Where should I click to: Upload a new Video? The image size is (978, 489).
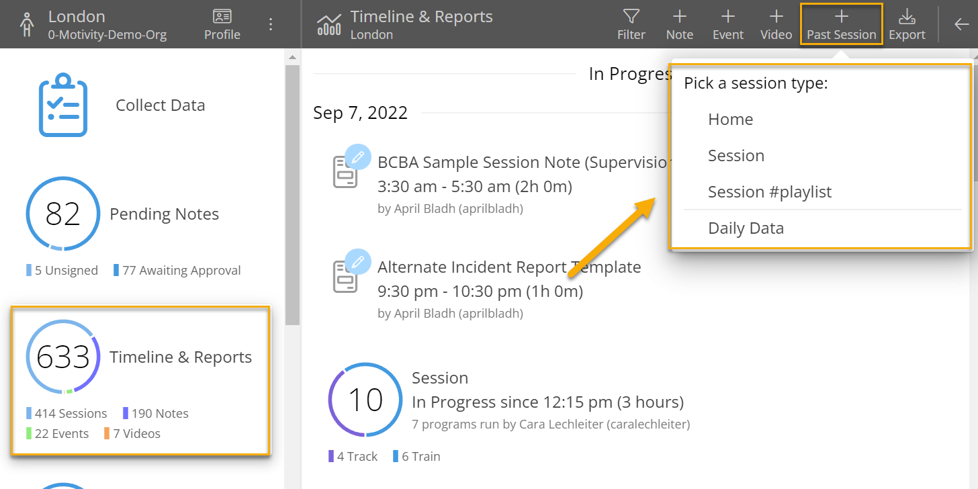[776, 24]
